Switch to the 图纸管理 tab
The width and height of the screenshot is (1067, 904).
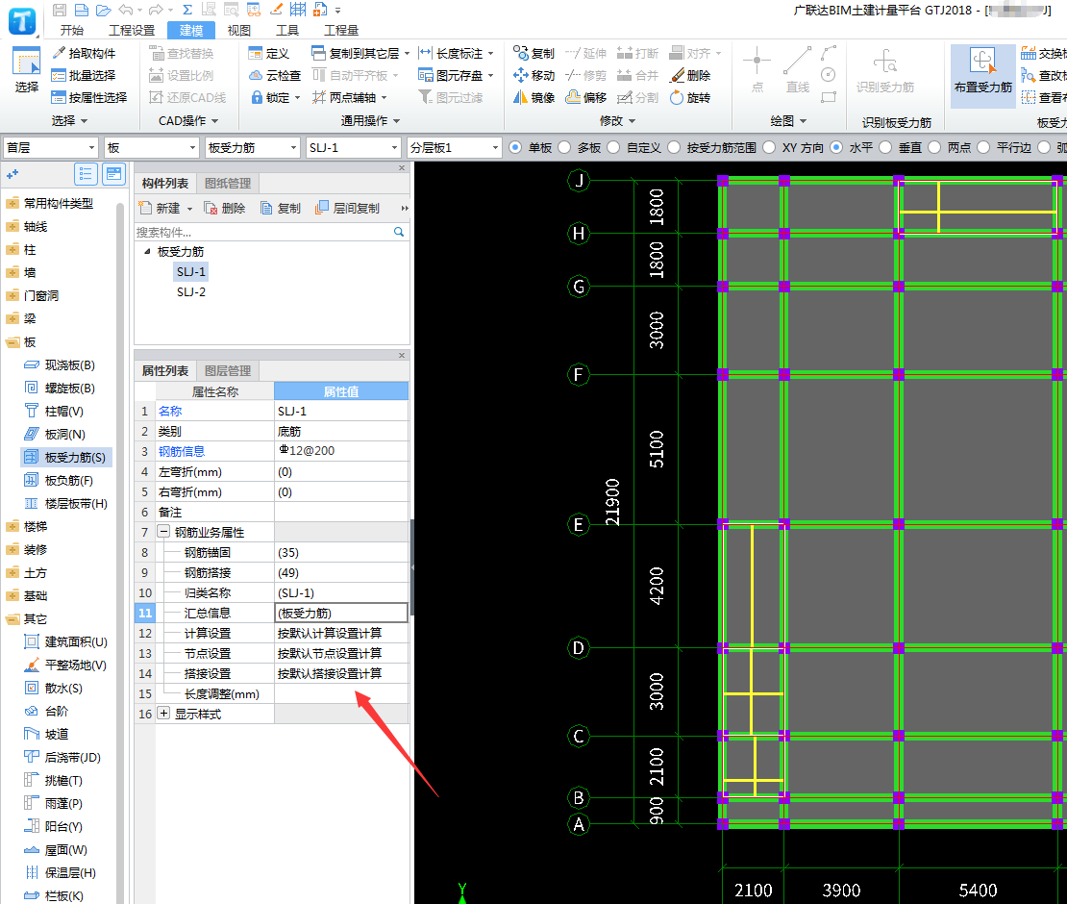228,183
